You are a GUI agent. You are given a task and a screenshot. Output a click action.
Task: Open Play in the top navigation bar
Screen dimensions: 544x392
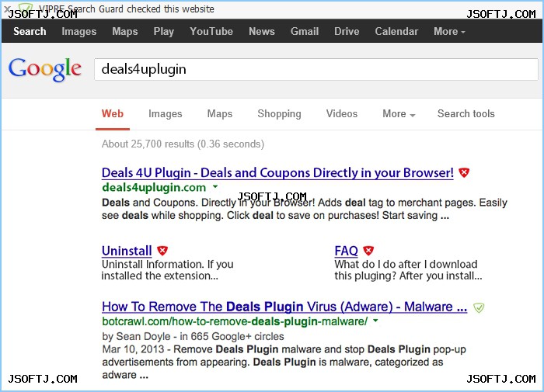click(164, 31)
